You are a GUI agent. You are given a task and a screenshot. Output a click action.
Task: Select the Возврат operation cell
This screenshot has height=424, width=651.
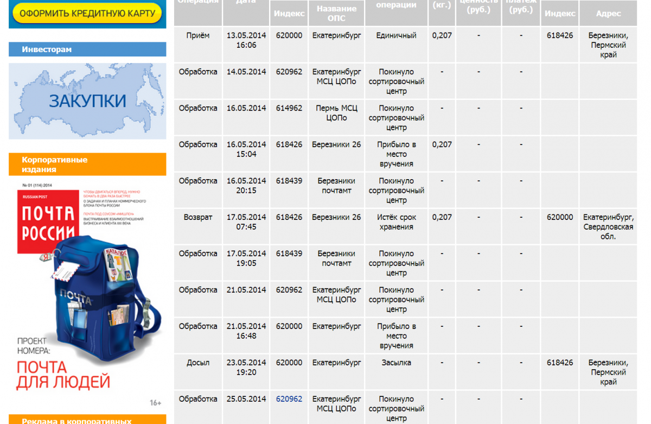[198, 217]
